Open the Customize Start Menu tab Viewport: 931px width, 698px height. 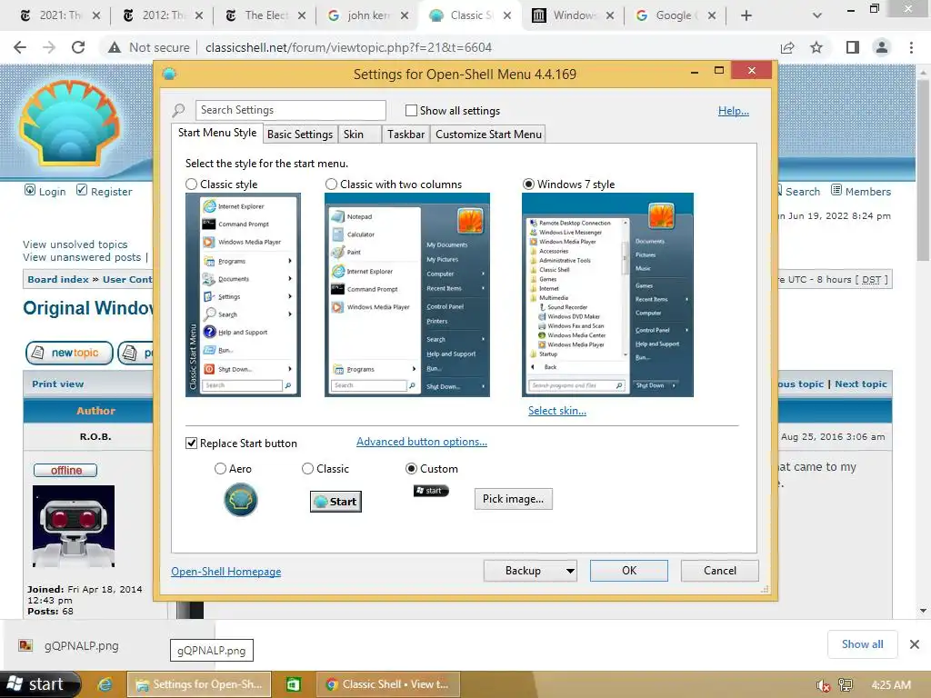[488, 135]
